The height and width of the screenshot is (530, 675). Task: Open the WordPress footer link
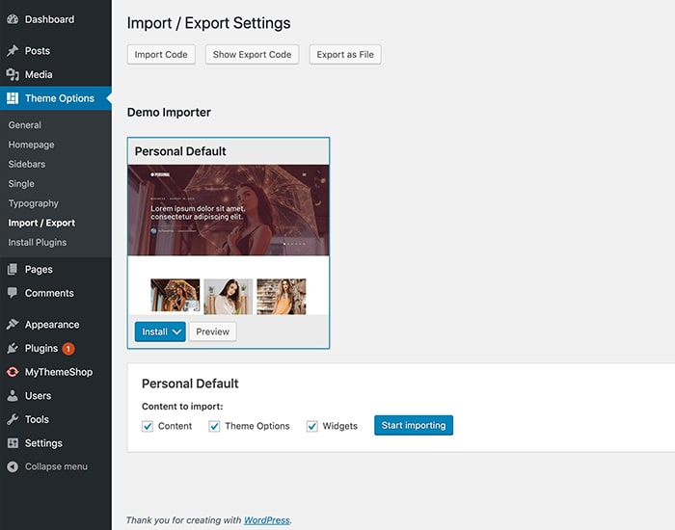[x=266, y=520]
